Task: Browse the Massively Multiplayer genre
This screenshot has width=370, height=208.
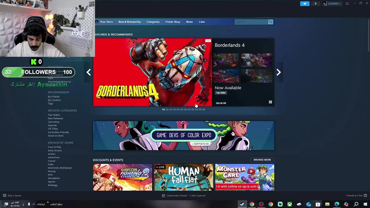Action: 60,168
